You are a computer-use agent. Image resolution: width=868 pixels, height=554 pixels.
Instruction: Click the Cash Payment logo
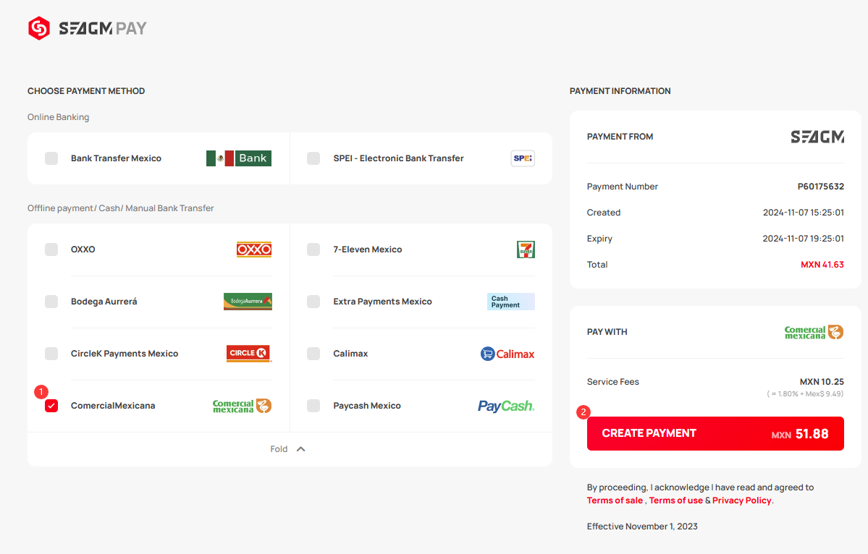(x=510, y=302)
